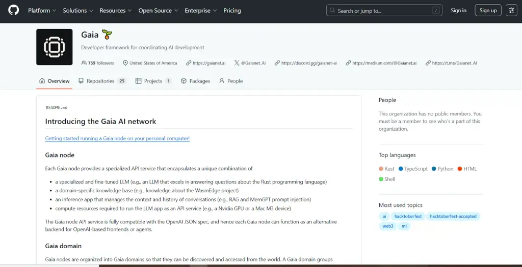Open the t.me/Gaianet_AI link
The image size is (522, 267).
(x=454, y=63)
